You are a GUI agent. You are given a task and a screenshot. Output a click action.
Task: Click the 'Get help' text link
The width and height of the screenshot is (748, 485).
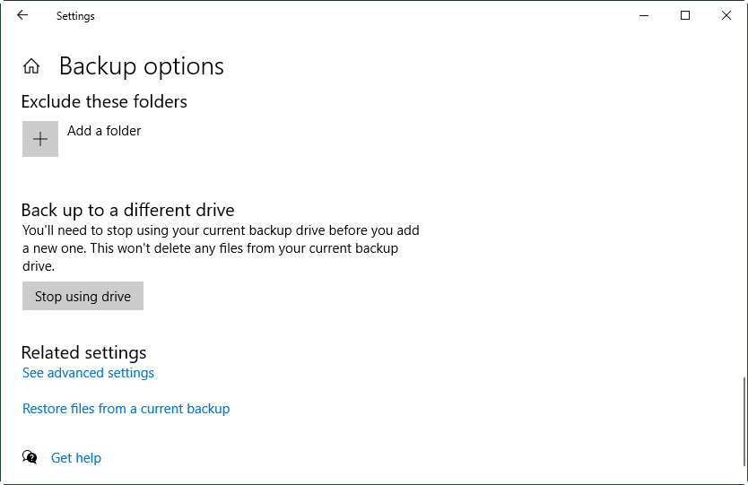pyautogui.click(x=76, y=458)
